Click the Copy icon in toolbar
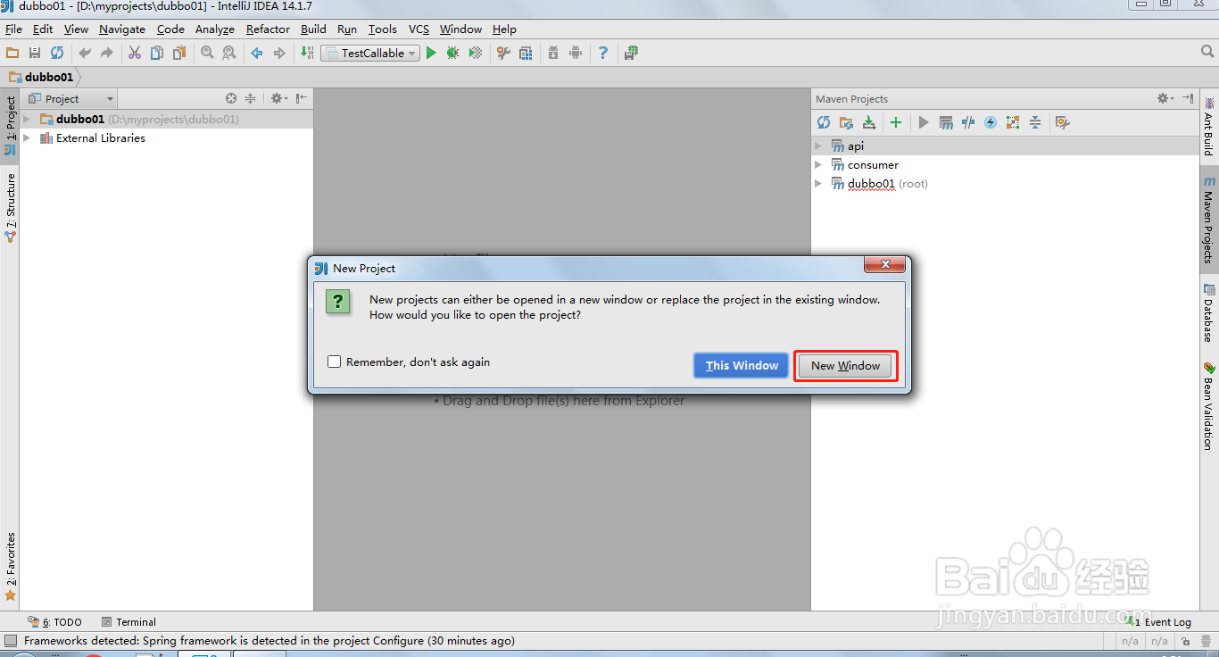1219x657 pixels. 157,54
